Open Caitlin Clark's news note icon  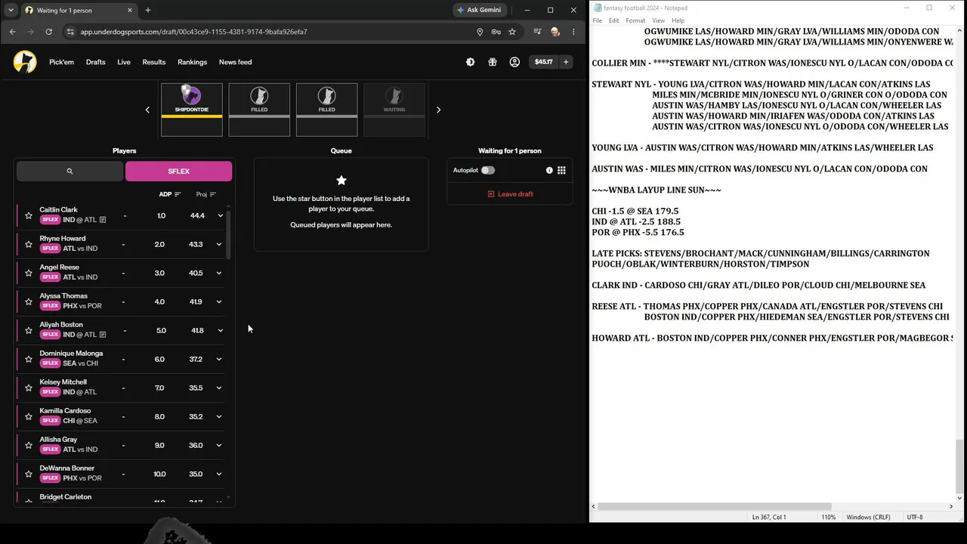pyautogui.click(x=103, y=220)
